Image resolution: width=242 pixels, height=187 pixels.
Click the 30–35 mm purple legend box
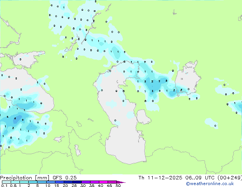click(x=86, y=182)
